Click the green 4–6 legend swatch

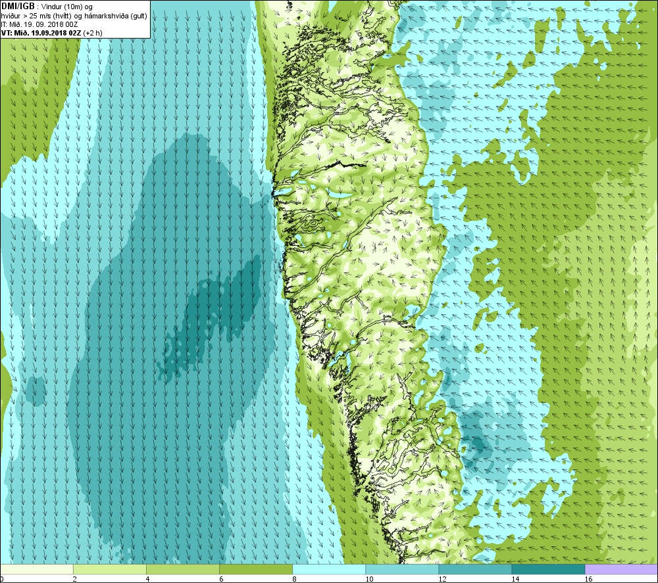[183, 569]
